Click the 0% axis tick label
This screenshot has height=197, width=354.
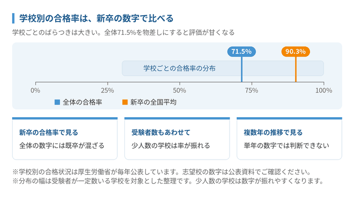[x=35, y=90]
